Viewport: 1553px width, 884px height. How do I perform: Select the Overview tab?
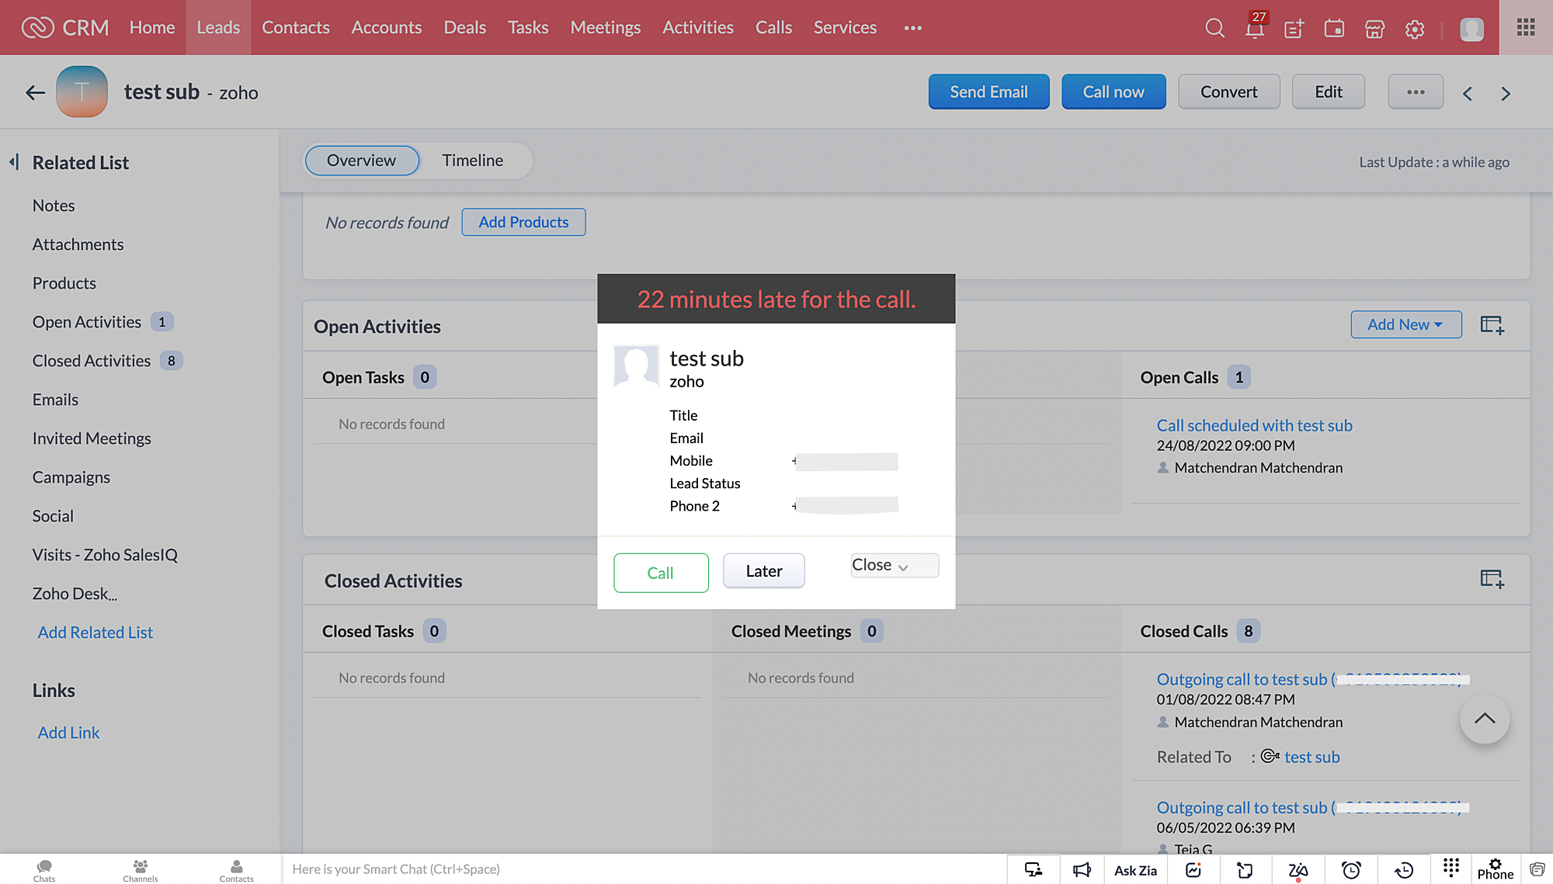(362, 161)
